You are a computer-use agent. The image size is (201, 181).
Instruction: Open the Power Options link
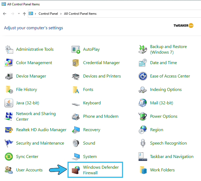[164, 116]
